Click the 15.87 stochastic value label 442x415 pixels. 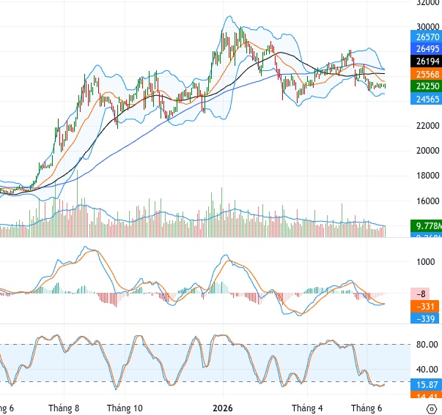click(426, 384)
